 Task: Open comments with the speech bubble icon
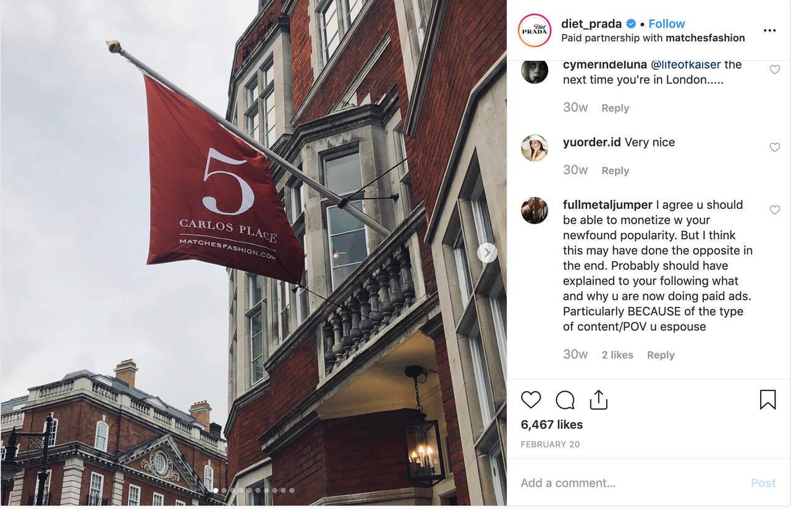[565, 400]
